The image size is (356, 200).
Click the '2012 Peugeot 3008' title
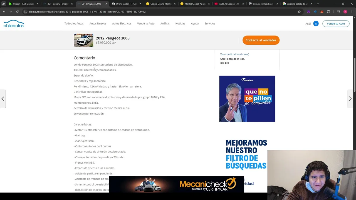click(x=113, y=38)
